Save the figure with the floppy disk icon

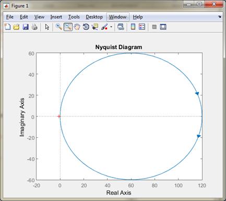click(26, 27)
